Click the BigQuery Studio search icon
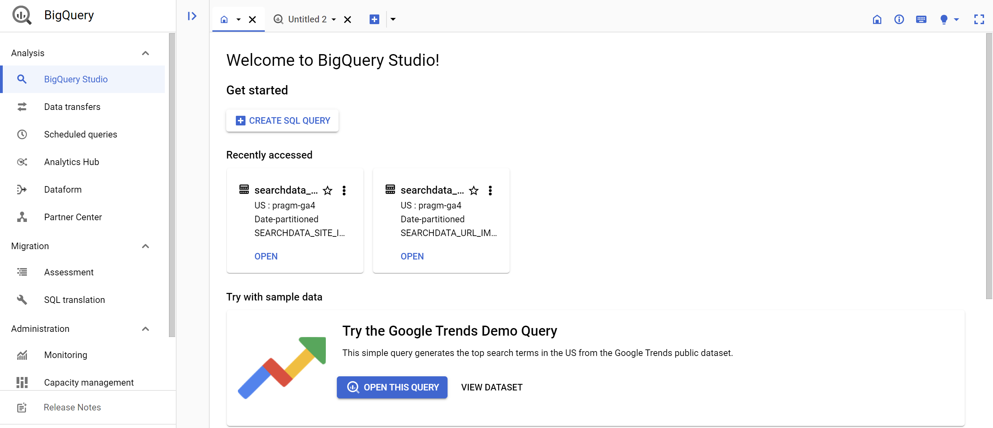The height and width of the screenshot is (428, 993). coord(22,79)
